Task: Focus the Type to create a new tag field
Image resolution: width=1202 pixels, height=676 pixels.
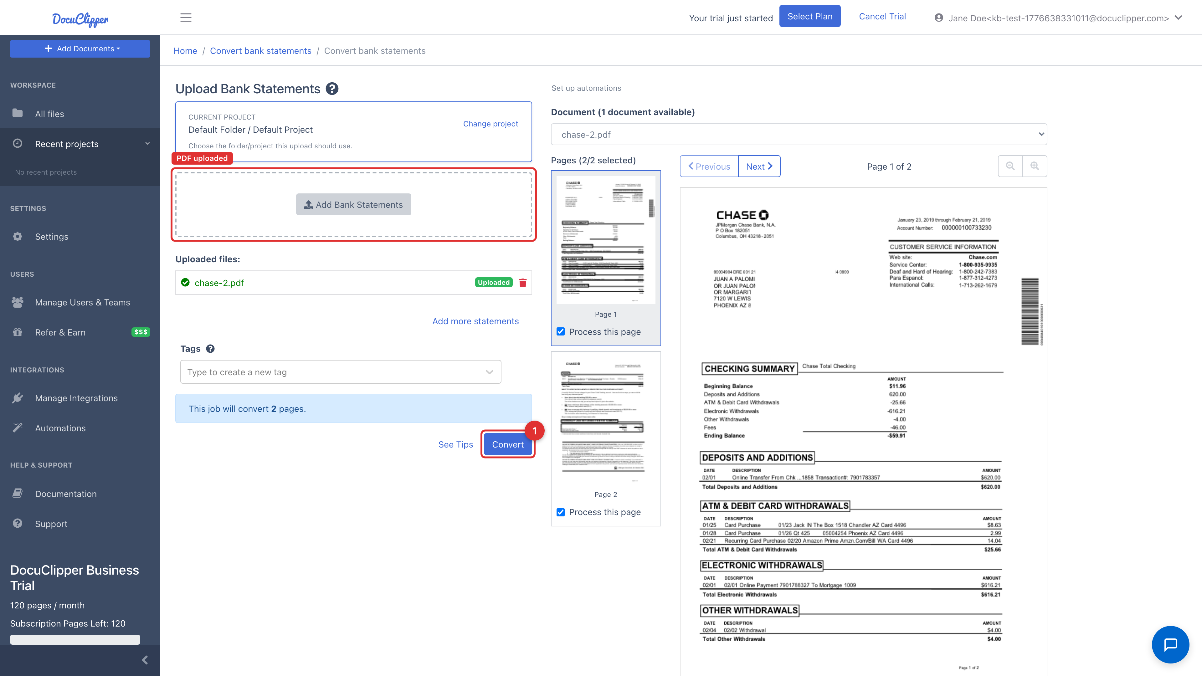Action: (329, 372)
